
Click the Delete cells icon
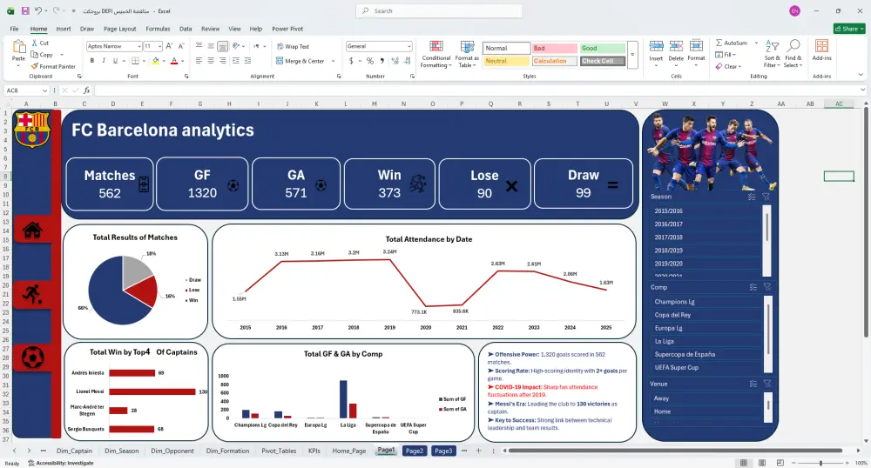point(676,47)
